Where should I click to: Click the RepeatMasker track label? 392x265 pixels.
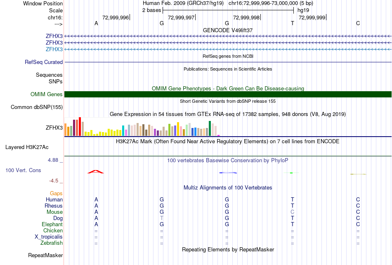[45, 255]
